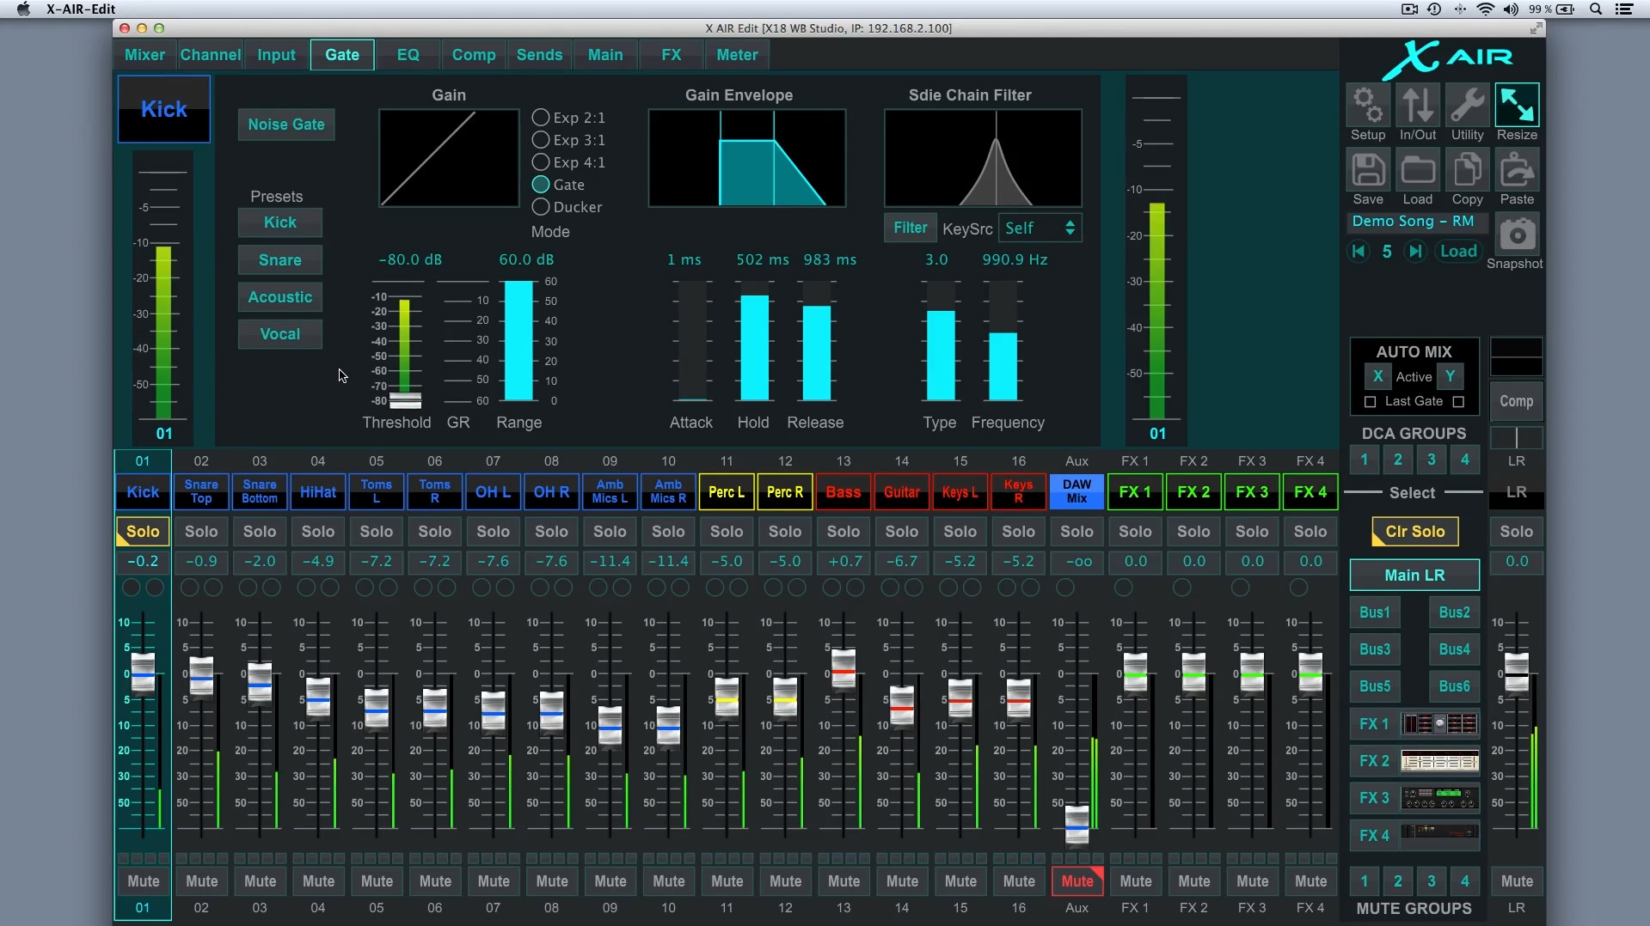This screenshot has height=926, width=1650.
Task: Click the volume icon in menu bar
Action: point(1511,9)
